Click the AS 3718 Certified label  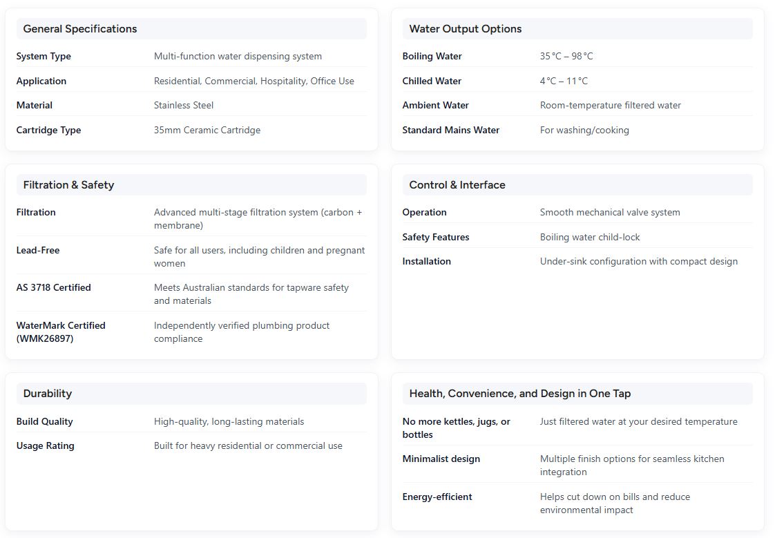(54, 288)
